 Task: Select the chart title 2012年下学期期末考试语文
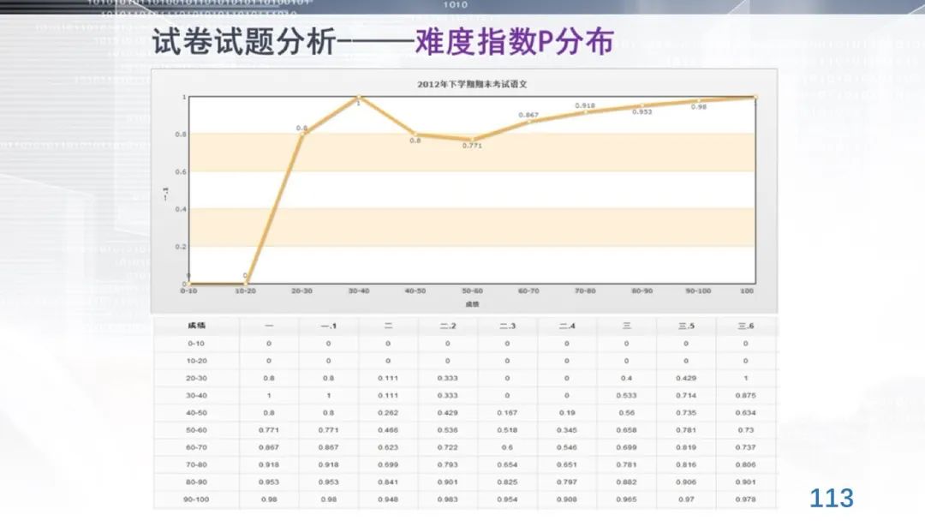click(x=472, y=84)
